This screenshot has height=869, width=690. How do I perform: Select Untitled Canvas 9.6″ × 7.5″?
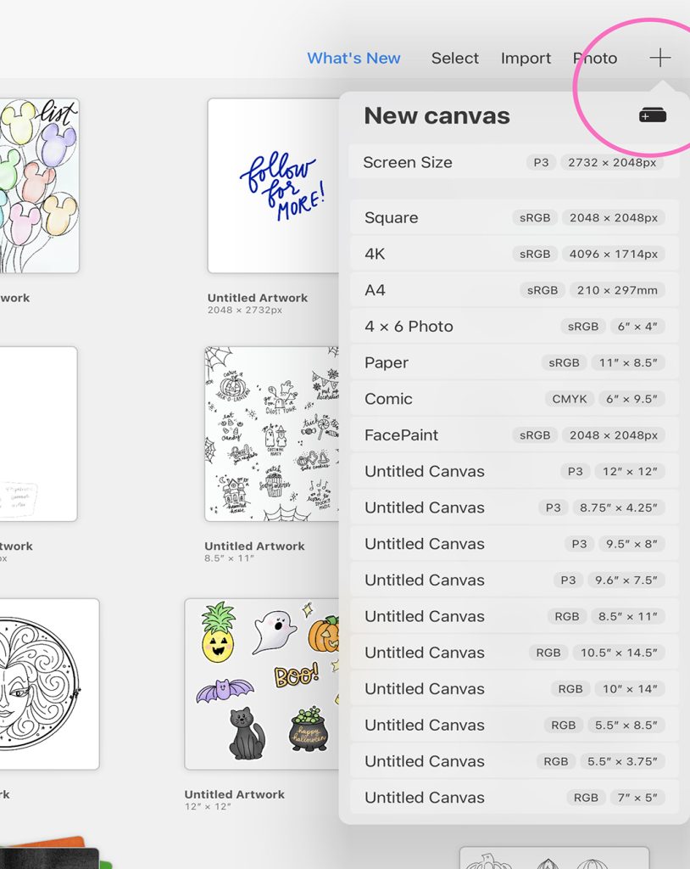click(514, 580)
